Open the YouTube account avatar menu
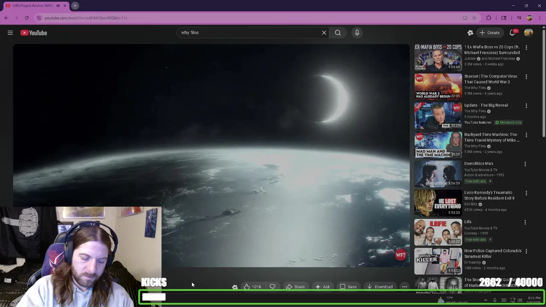The image size is (546, 307). tap(529, 33)
